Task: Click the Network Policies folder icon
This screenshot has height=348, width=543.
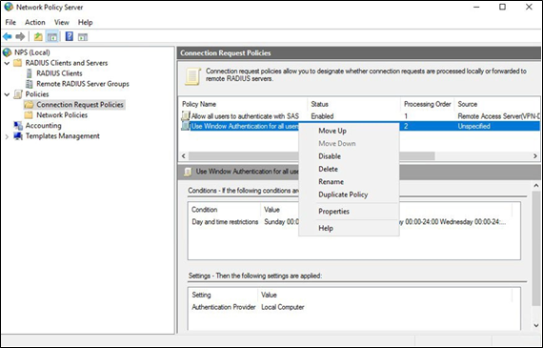Action: pos(29,115)
